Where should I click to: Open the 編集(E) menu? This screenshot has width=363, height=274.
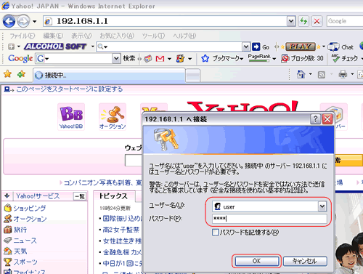click(53, 36)
